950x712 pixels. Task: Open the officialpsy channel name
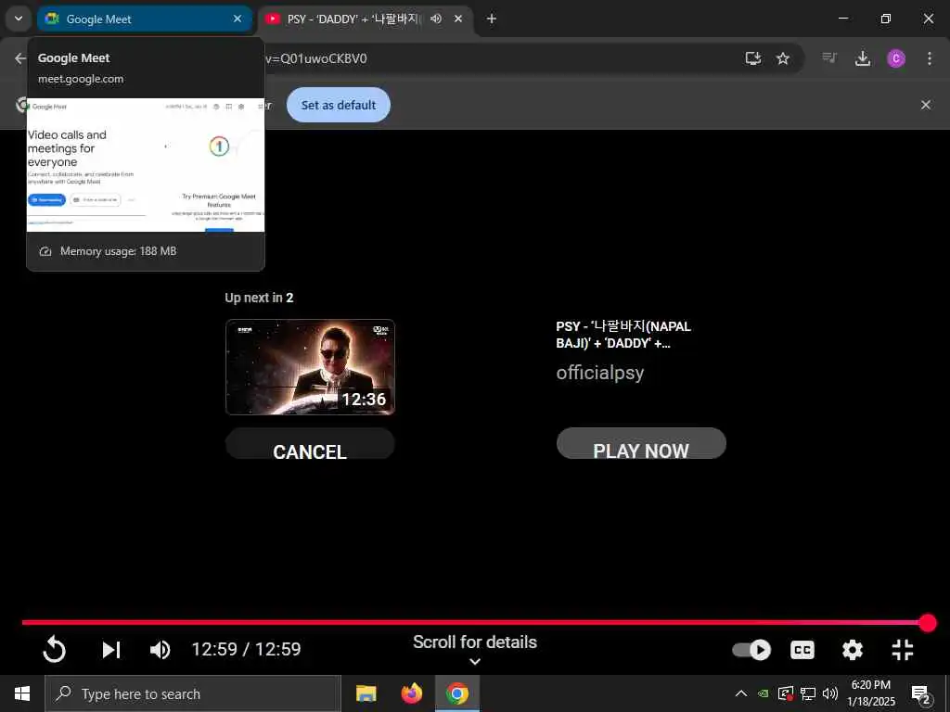tap(600, 373)
